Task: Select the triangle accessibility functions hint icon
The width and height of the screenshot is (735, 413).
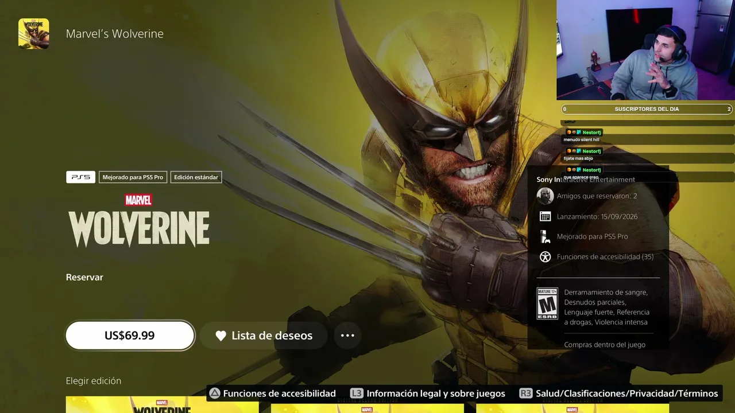Action: coord(214,393)
